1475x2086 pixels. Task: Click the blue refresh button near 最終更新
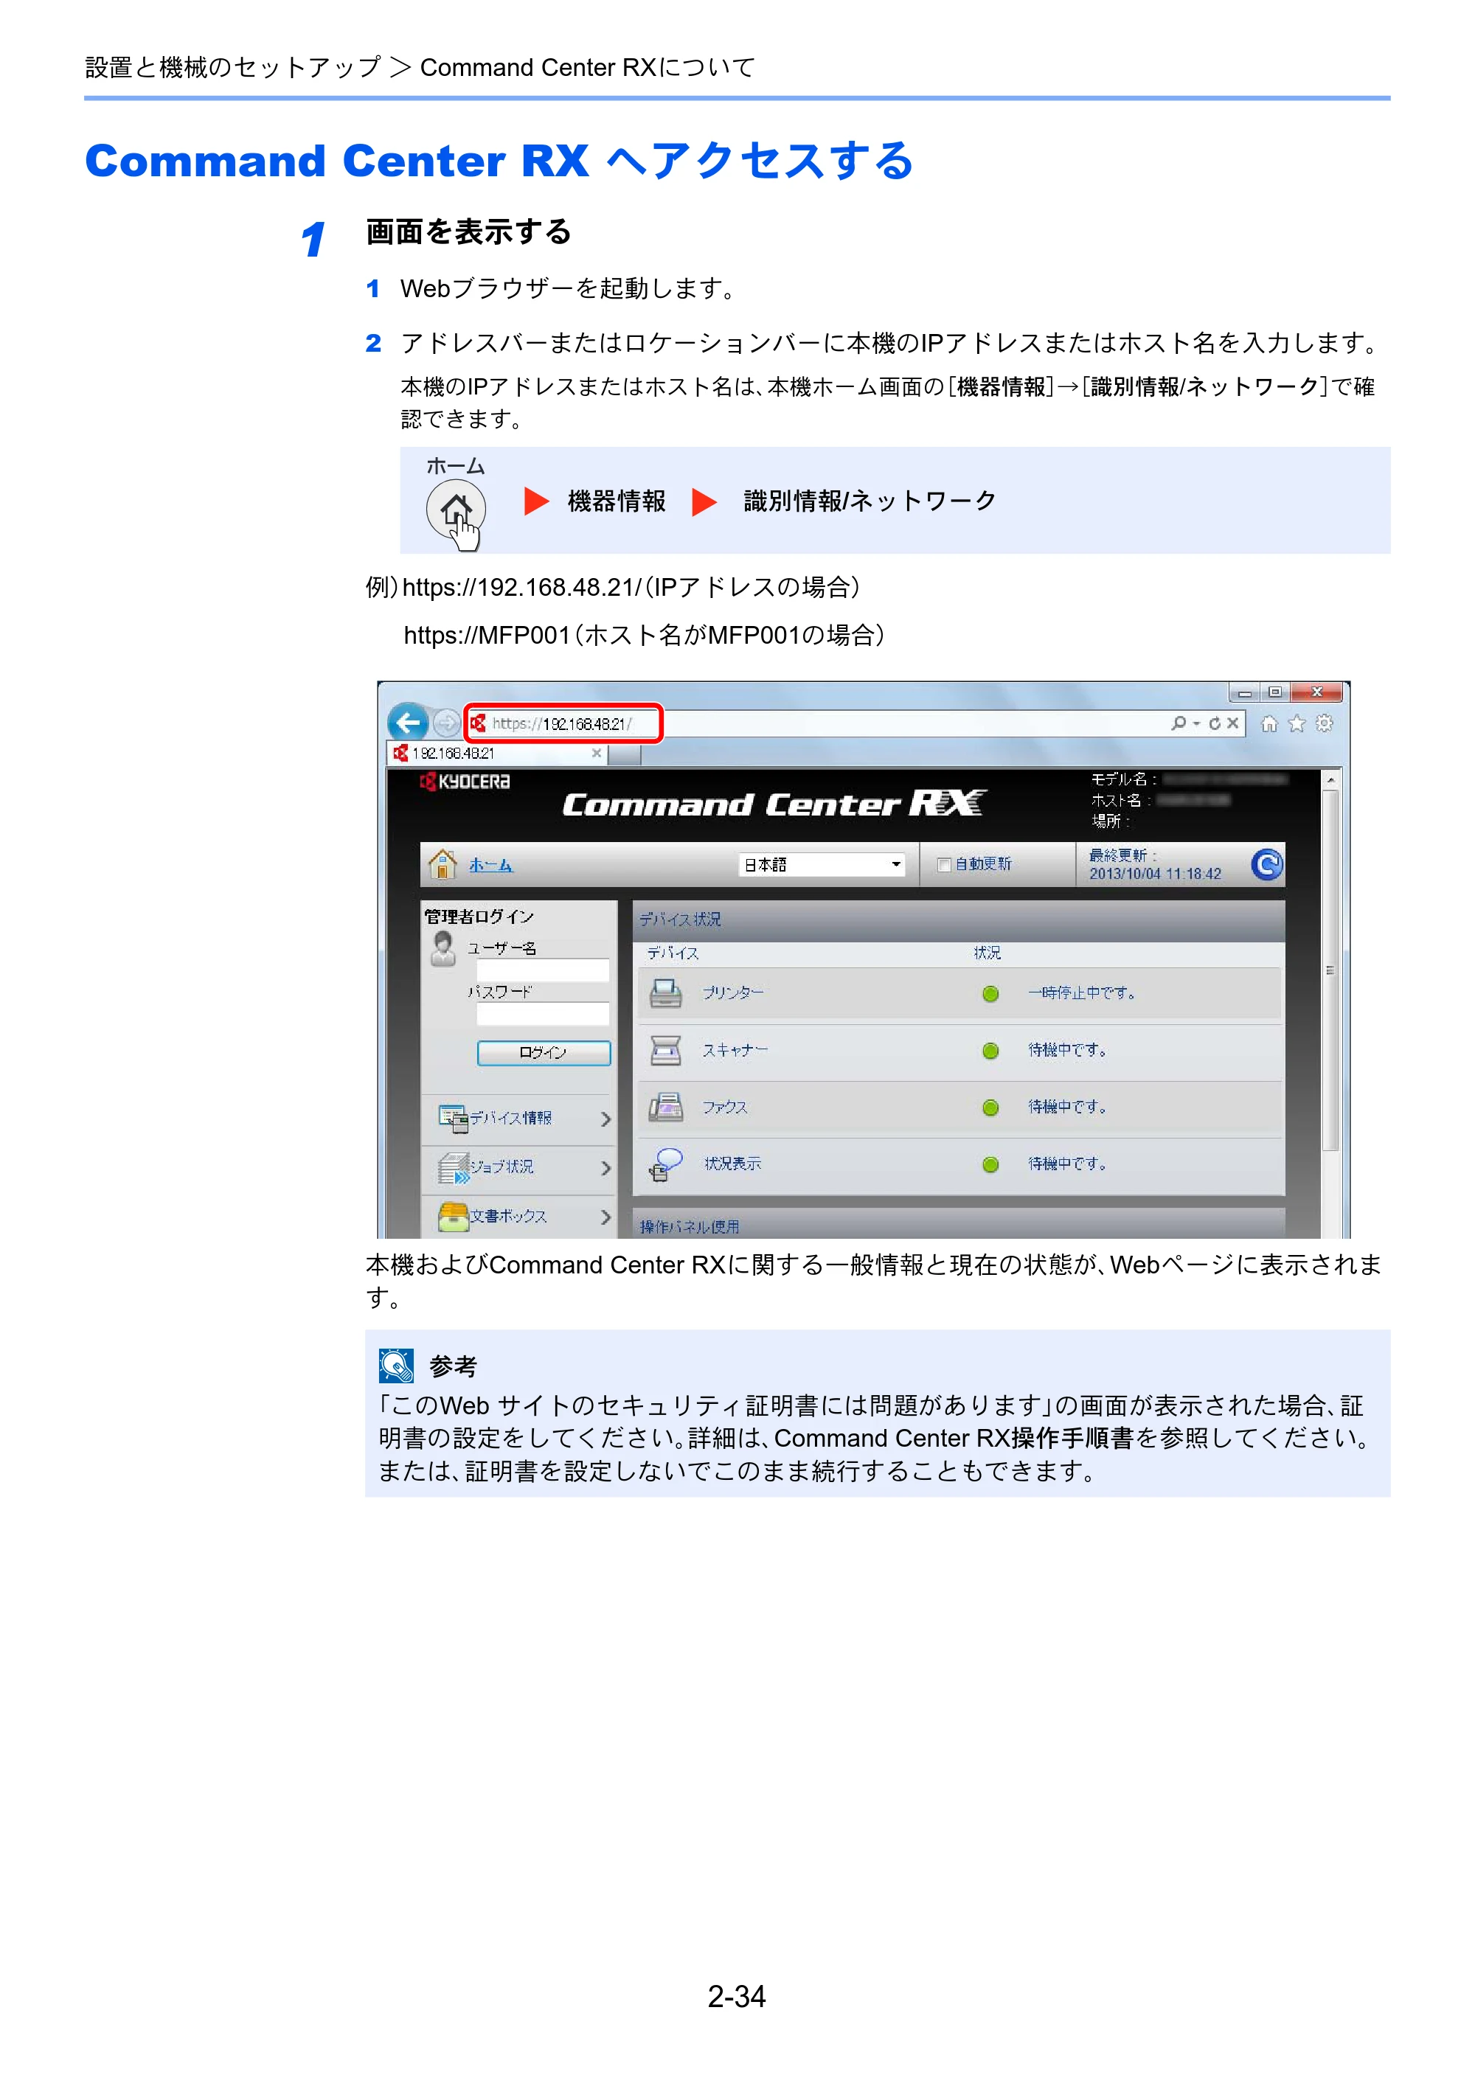[1266, 864]
